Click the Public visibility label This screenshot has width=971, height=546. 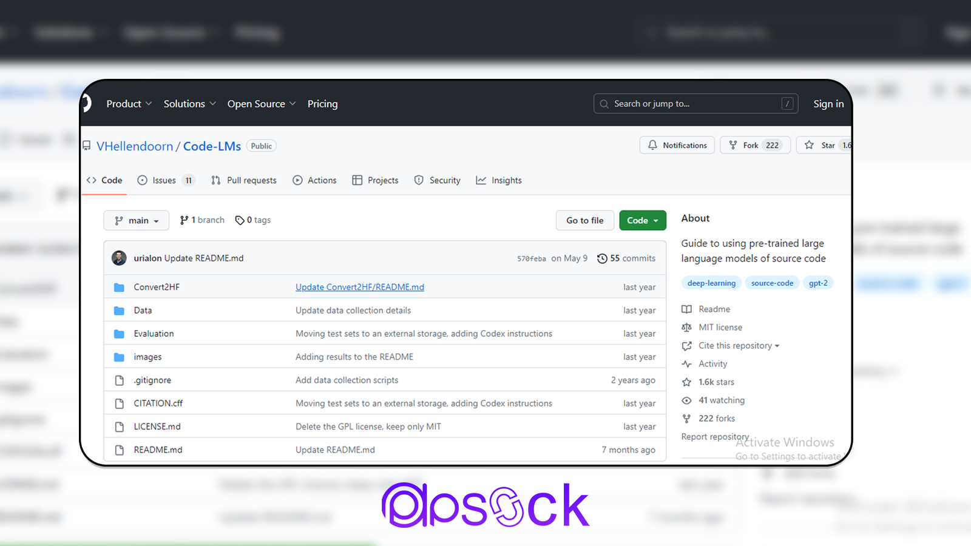click(262, 146)
